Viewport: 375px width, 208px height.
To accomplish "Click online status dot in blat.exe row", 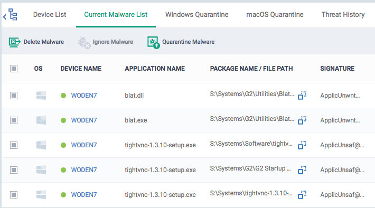I will tap(63, 120).
